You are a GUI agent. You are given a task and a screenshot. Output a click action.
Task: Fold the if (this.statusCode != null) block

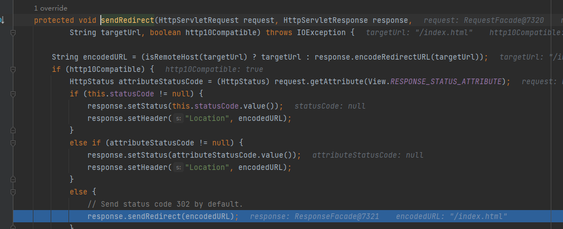(13, 94)
